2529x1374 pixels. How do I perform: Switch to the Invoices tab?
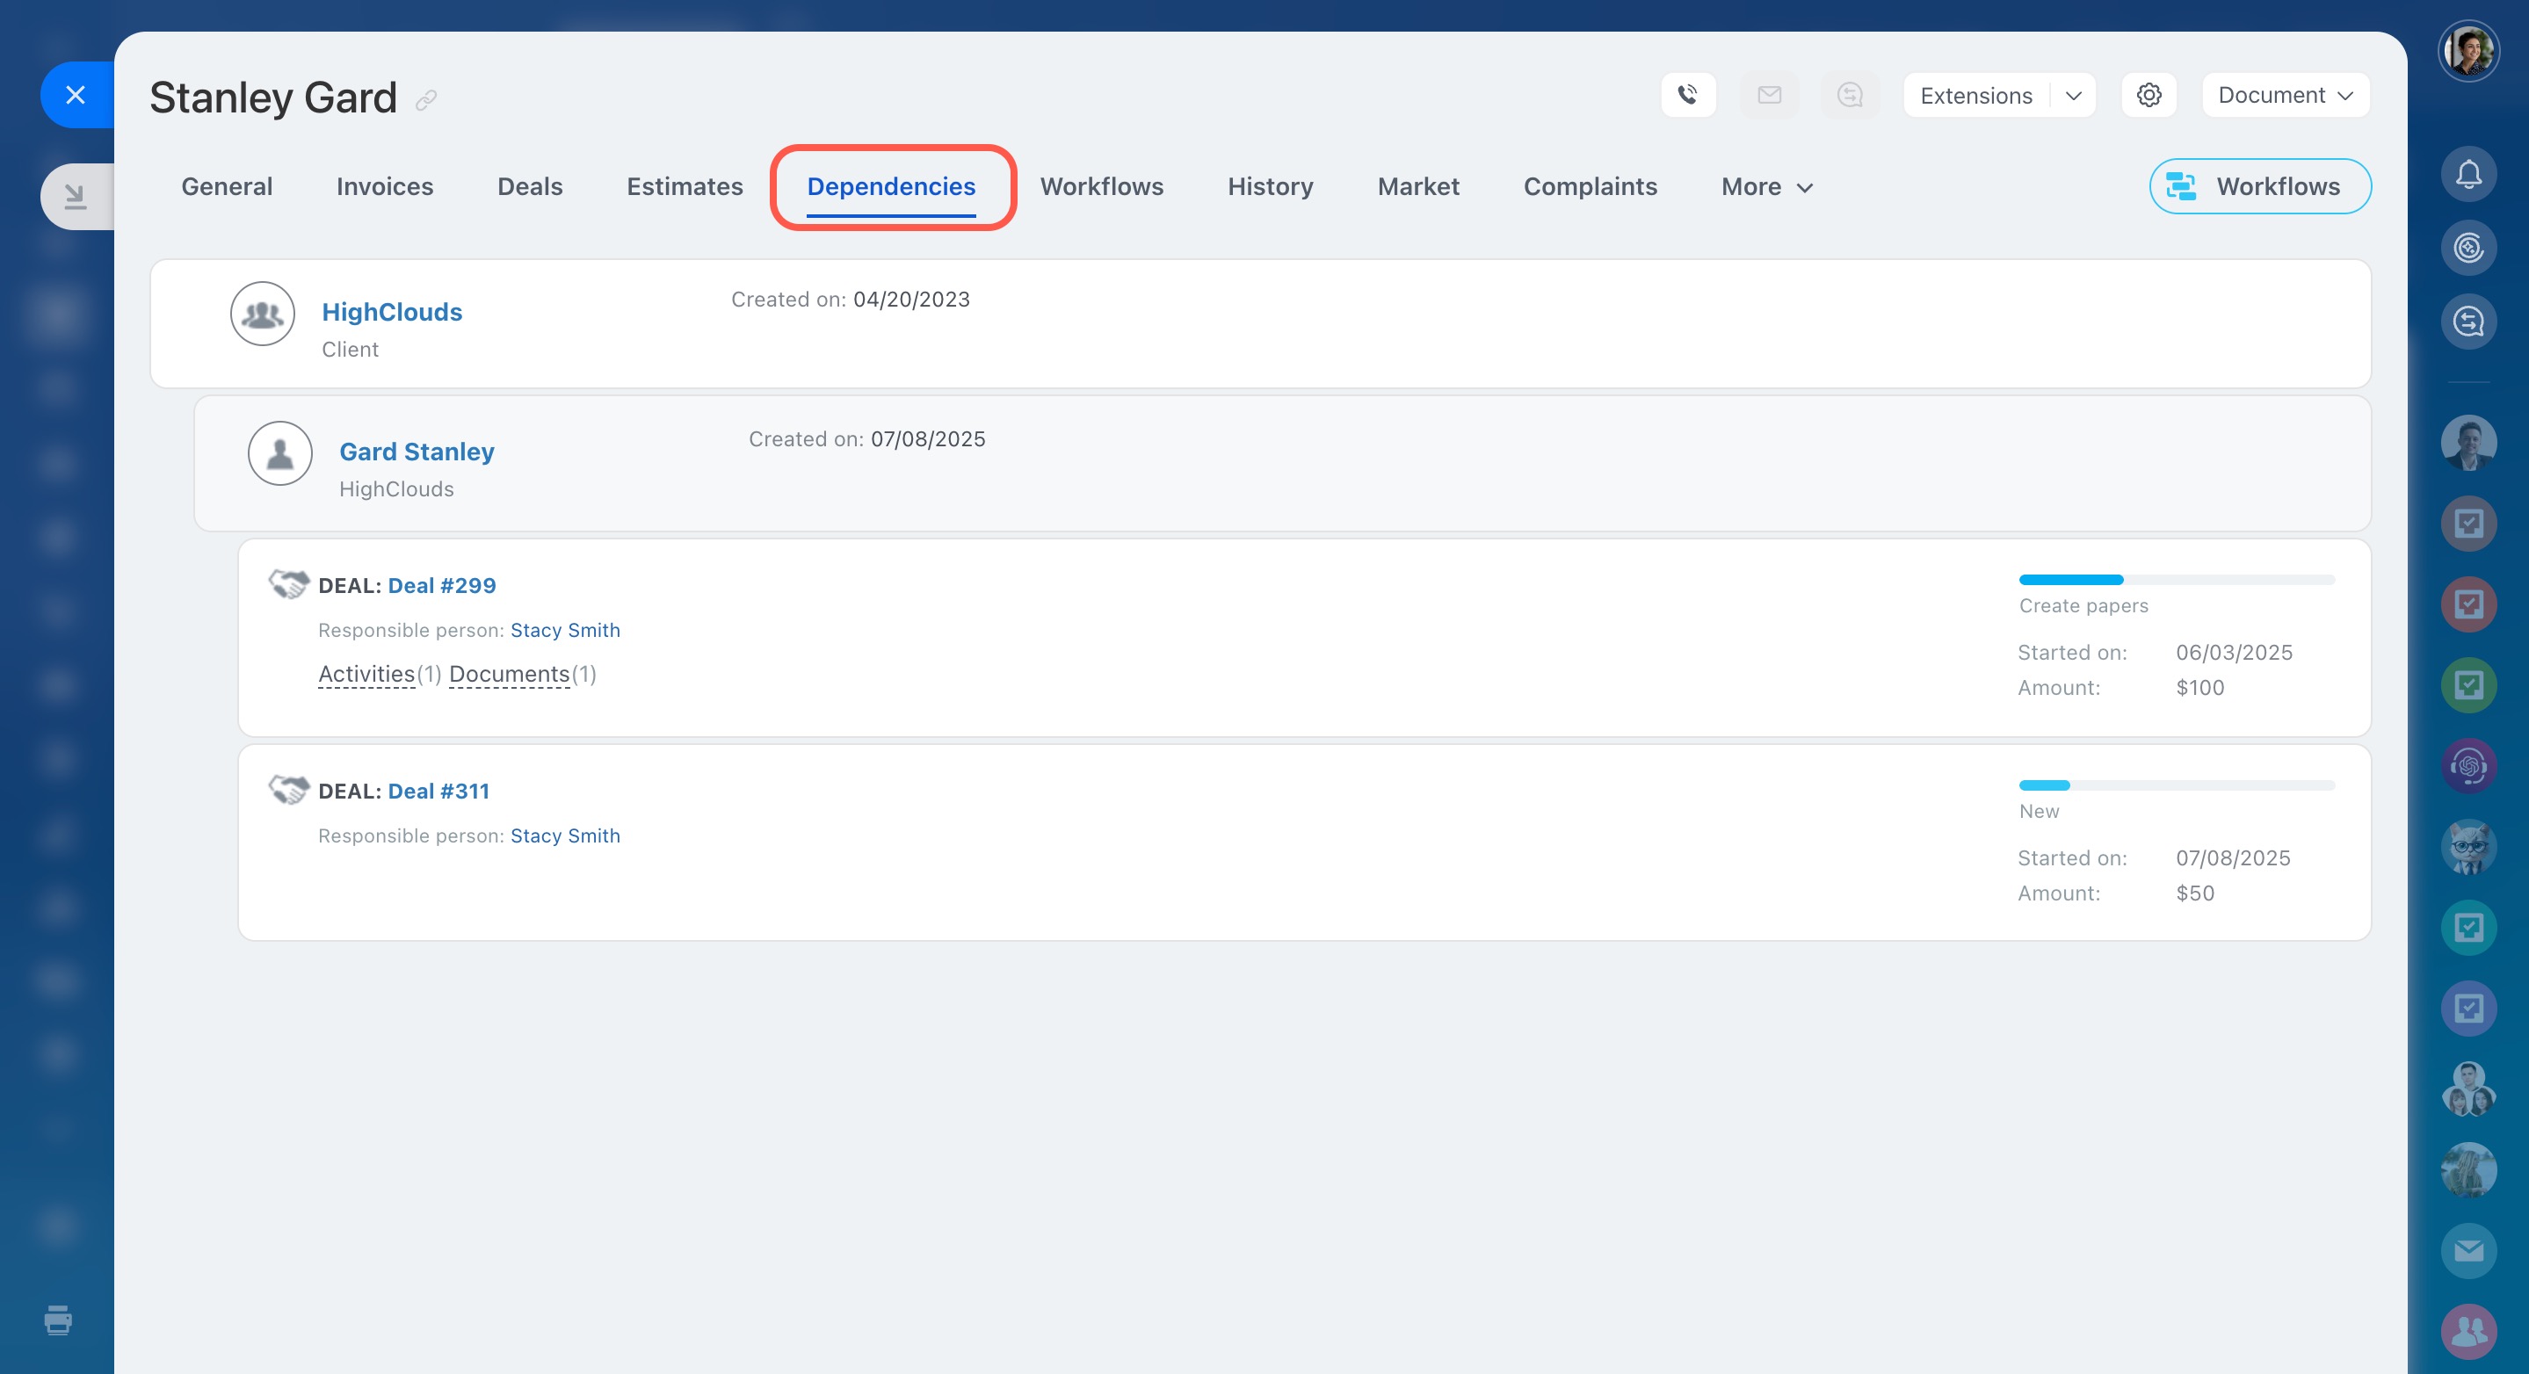click(384, 186)
